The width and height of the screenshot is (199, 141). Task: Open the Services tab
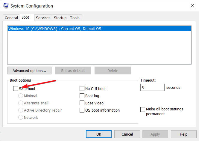click(x=43, y=18)
